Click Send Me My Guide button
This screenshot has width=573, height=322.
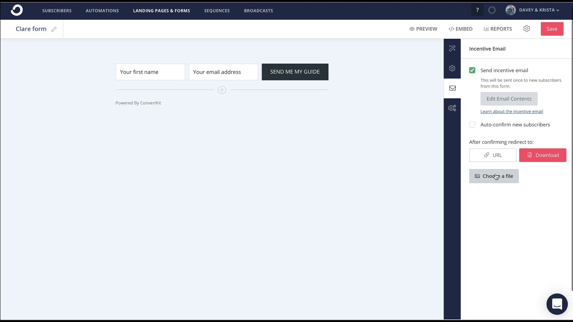[x=295, y=72]
